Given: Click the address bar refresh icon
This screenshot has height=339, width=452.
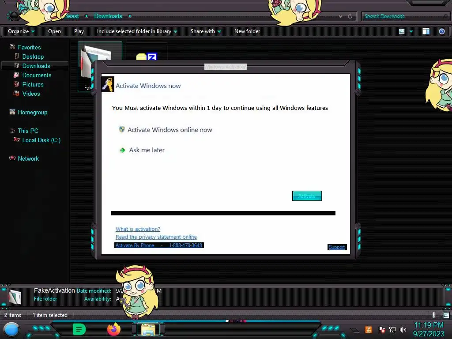Looking at the screenshot, I should [x=350, y=16].
